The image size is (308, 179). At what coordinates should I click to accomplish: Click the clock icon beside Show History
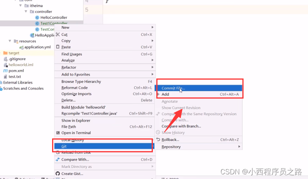(x=158, y=132)
